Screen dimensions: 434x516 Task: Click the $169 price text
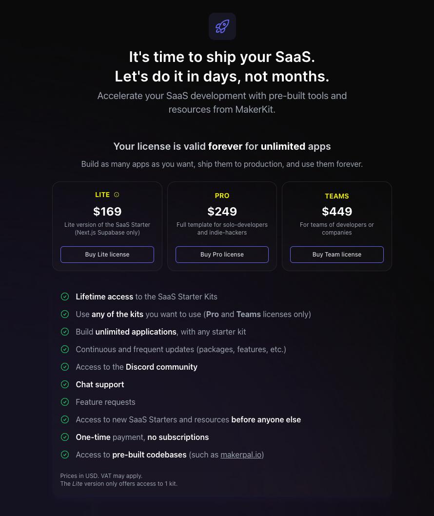pyautogui.click(x=107, y=211)
